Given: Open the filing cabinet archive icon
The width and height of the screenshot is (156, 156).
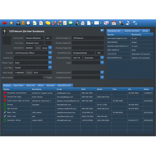Looking at the screenshot, I should (x=23, y=23).
